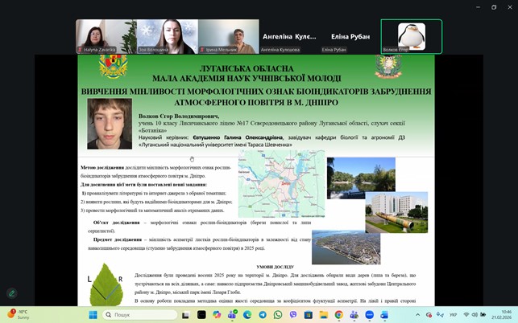Select Ангеліна Кулешова's participant tile

(289, 37)
